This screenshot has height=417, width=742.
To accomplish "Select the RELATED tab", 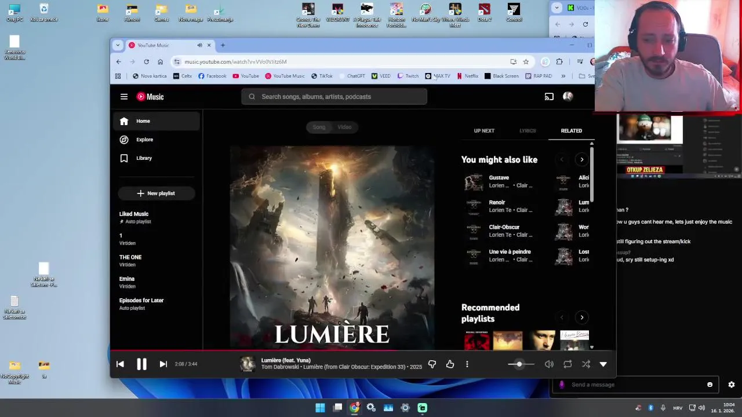I will 571,131.
